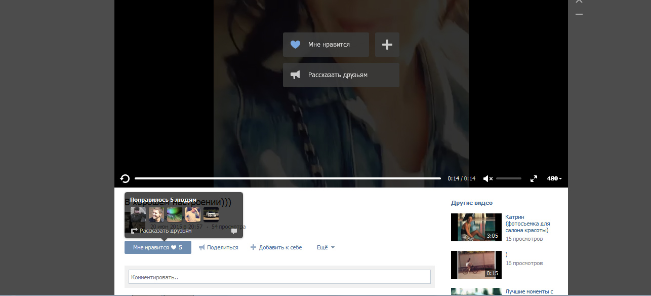This screenshot has width=651, height=296.
Task: Click the "16 просмотров" view count
Action: (524, 263)
